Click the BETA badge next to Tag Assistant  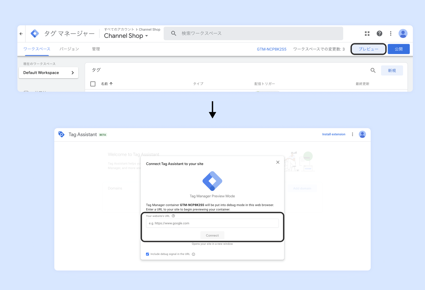tap(103, 135)
